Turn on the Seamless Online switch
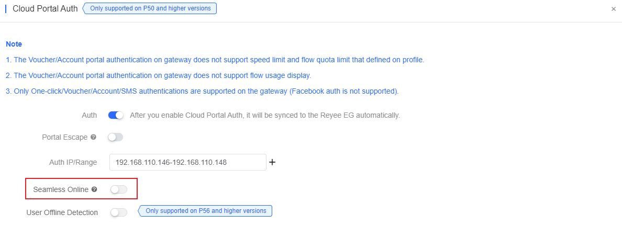The height and width of the screenshot is (248, 622). [119, 189]
